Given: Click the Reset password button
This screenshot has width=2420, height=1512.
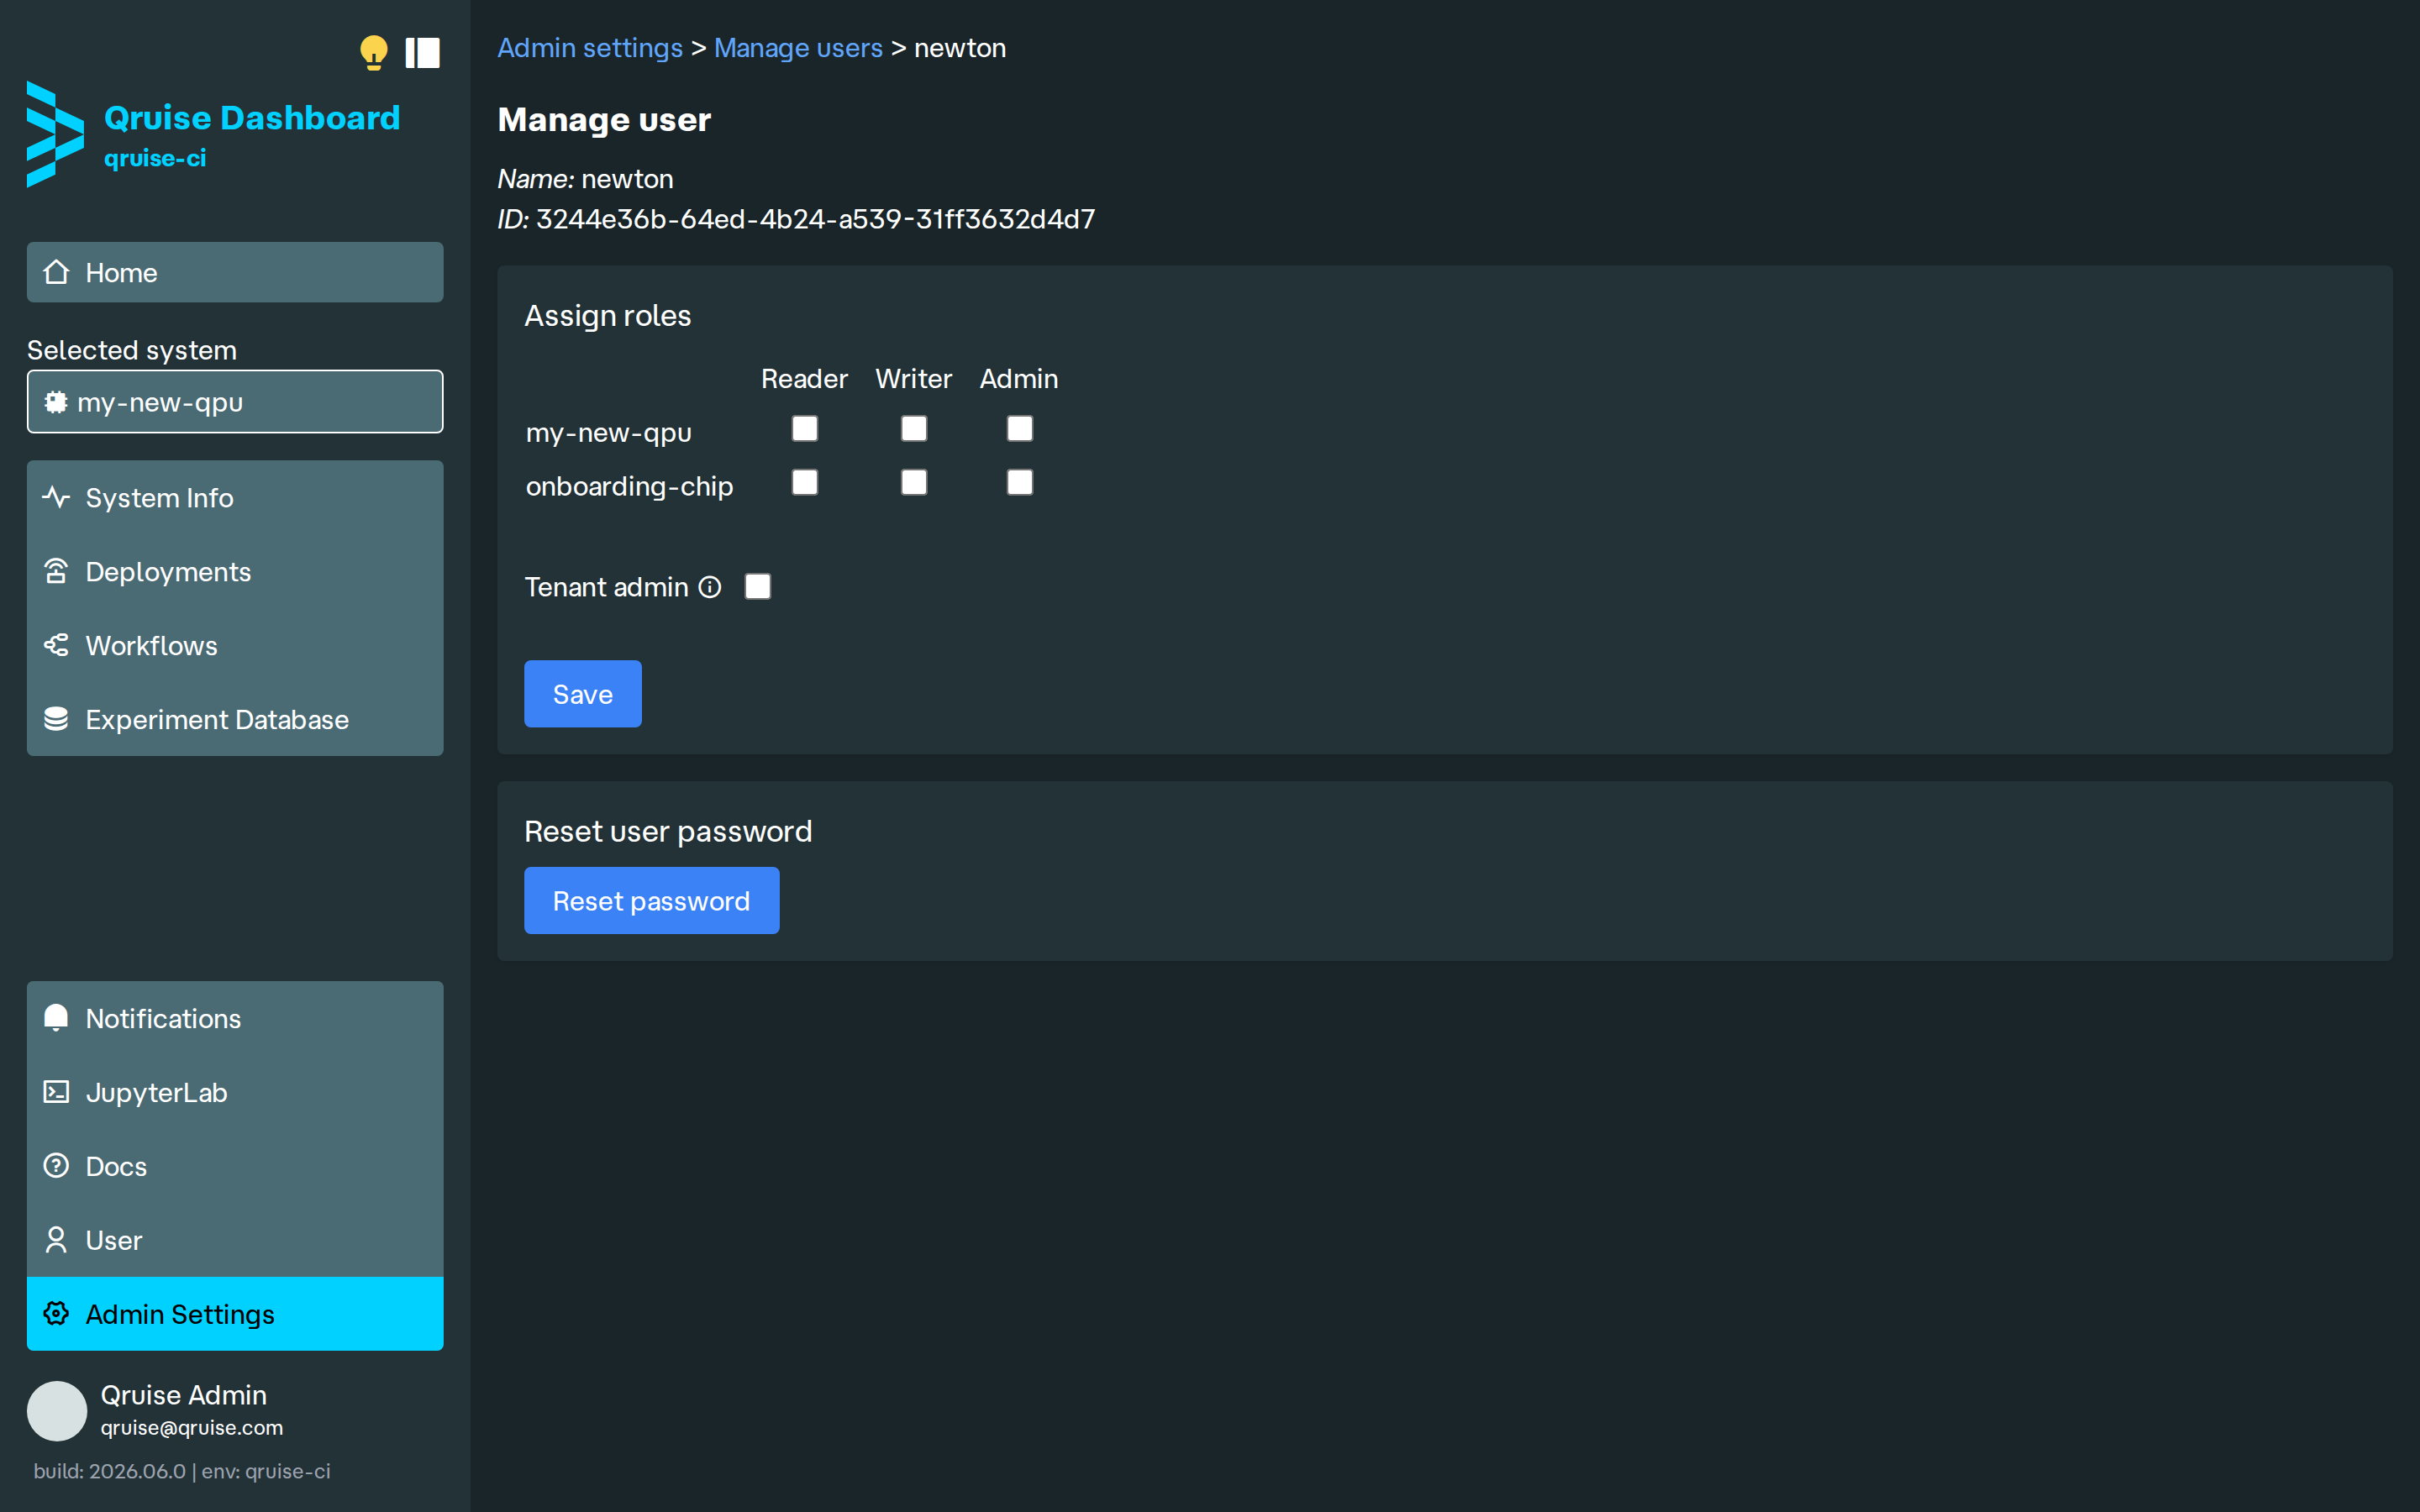Looking at the screenshot, I should point(652,901).
